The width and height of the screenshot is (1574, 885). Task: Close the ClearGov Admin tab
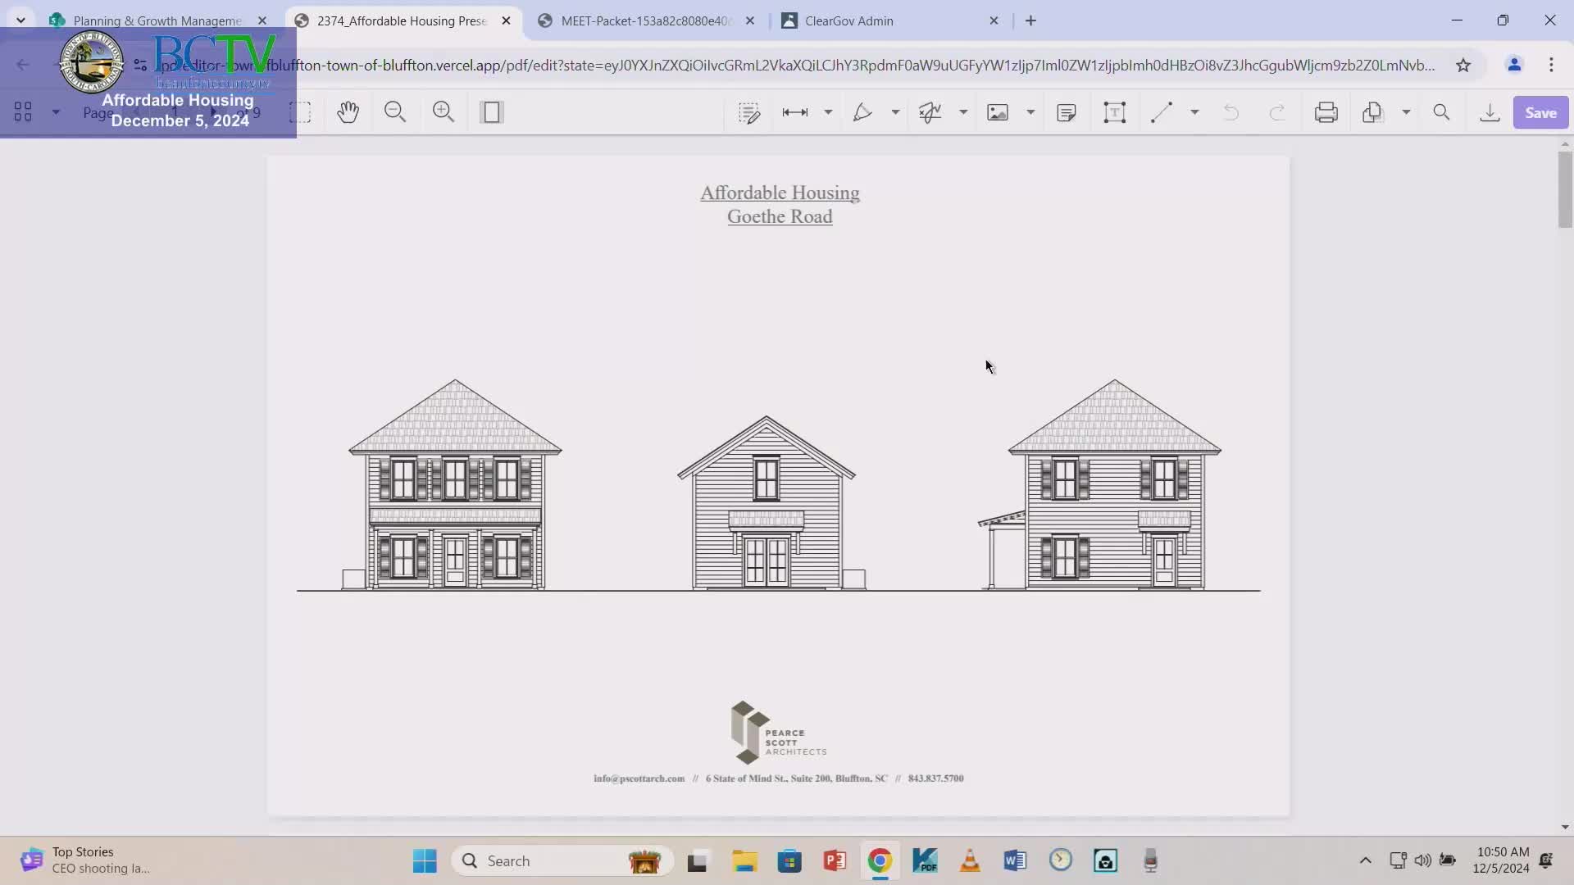(x=994, y=20)
